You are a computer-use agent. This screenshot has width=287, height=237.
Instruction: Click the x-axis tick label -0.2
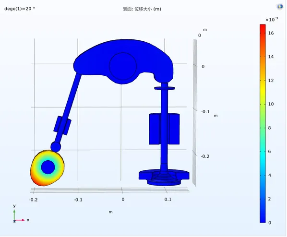pos(33,200)
